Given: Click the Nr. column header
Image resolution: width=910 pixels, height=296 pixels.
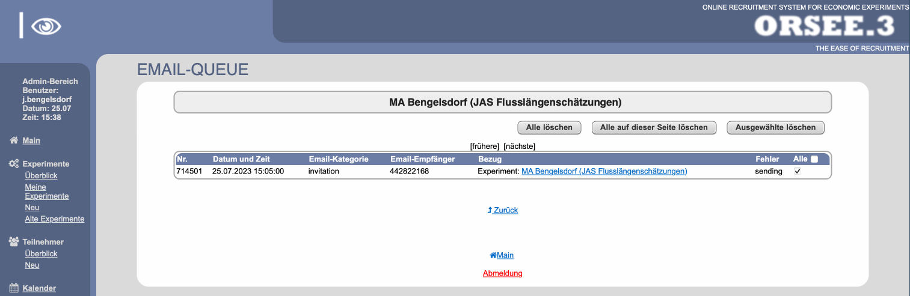Looking at the screenshot, I should [182, 159].
